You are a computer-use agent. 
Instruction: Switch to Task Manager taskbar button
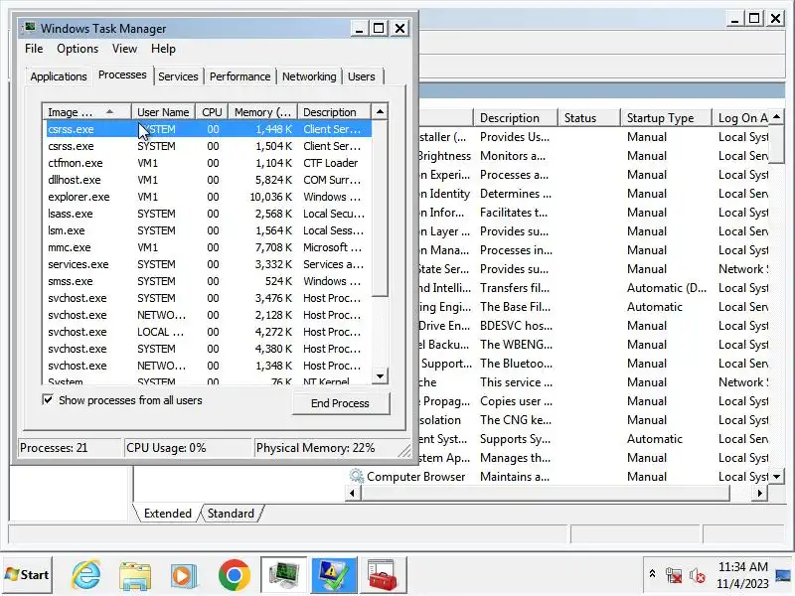(x=283, y=575)
